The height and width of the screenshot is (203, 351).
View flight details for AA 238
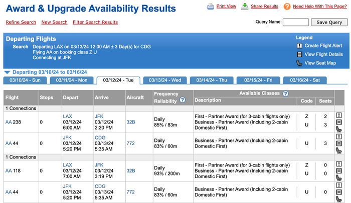tap(339, 122)
